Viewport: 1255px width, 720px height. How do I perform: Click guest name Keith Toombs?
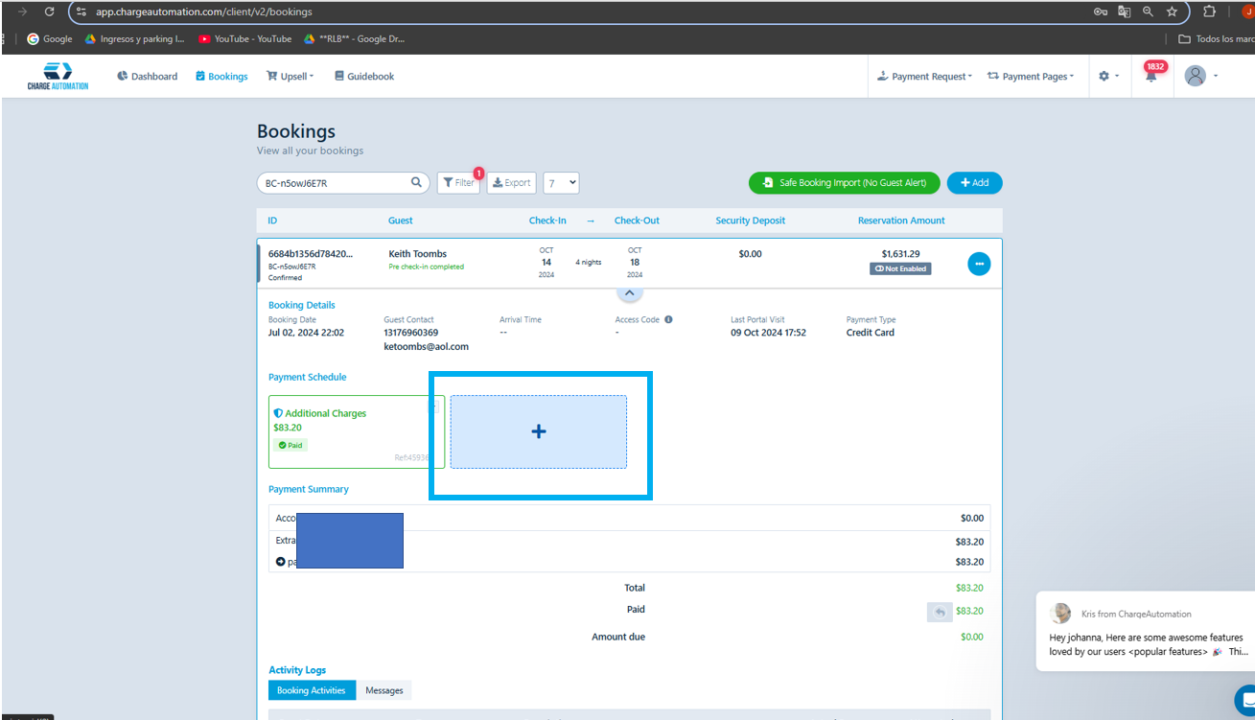(417, 254)
